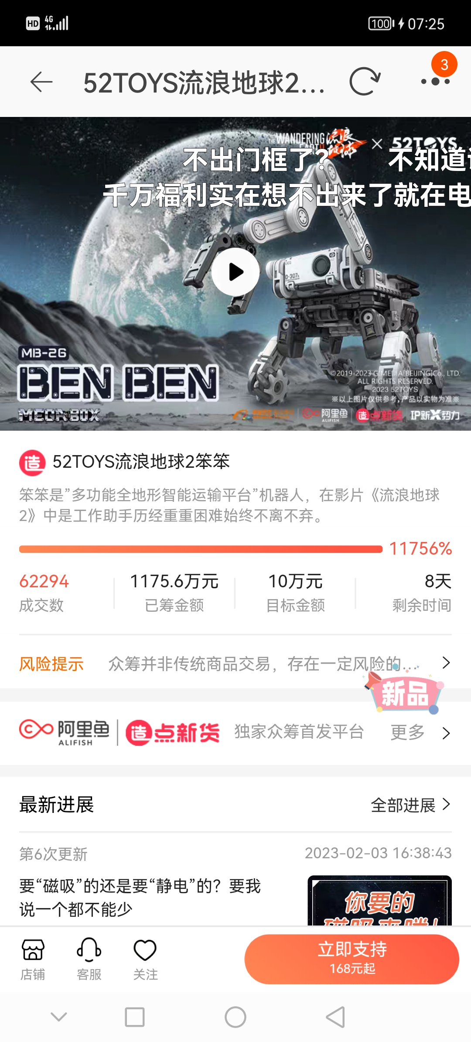Refresh the page with reload icon
Viewport: 471px width, 1042px height.
point(365,82)
